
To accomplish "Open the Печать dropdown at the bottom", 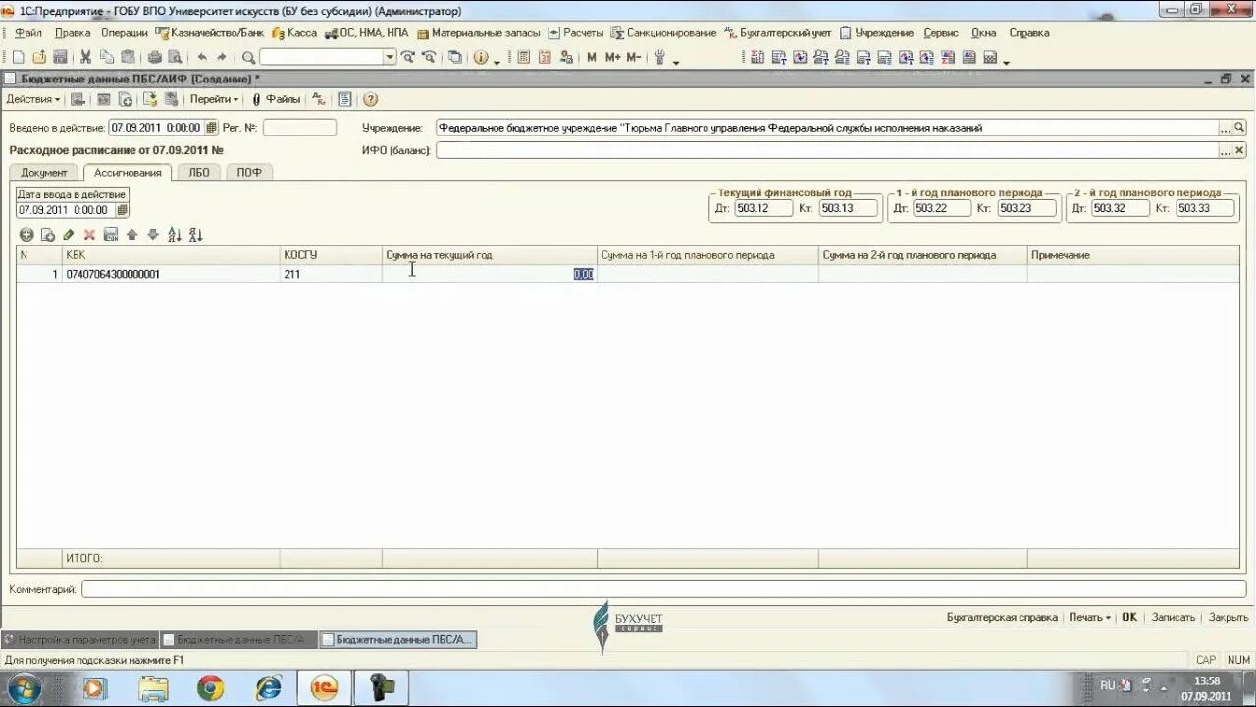I will tap(1089, 617).
